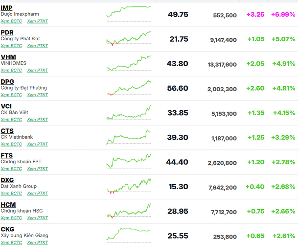Open the VHM mini price chart

[x=129, y=63]
